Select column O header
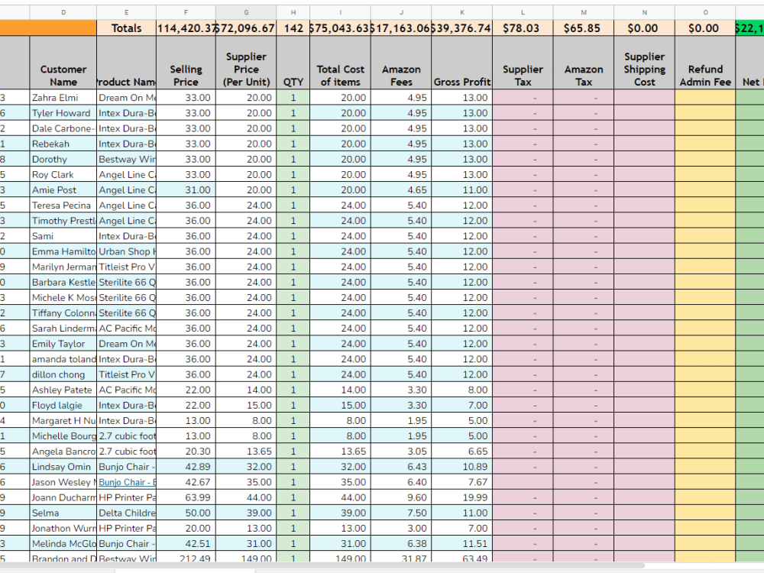764x573 pixels. (705, 12)
